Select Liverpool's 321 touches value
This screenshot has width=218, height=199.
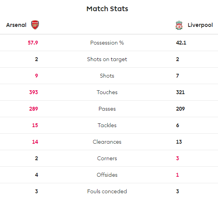tap(180, 92)
